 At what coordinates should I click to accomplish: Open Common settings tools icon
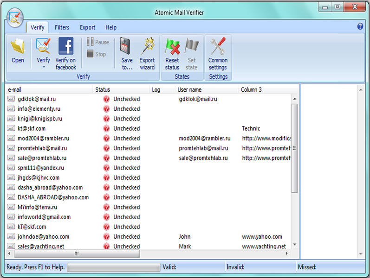(218, 46)
